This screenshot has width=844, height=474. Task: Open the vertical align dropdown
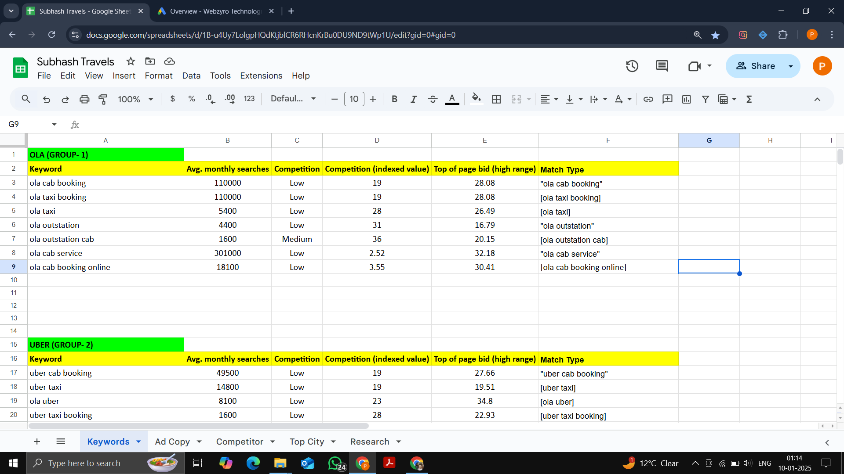574,99
